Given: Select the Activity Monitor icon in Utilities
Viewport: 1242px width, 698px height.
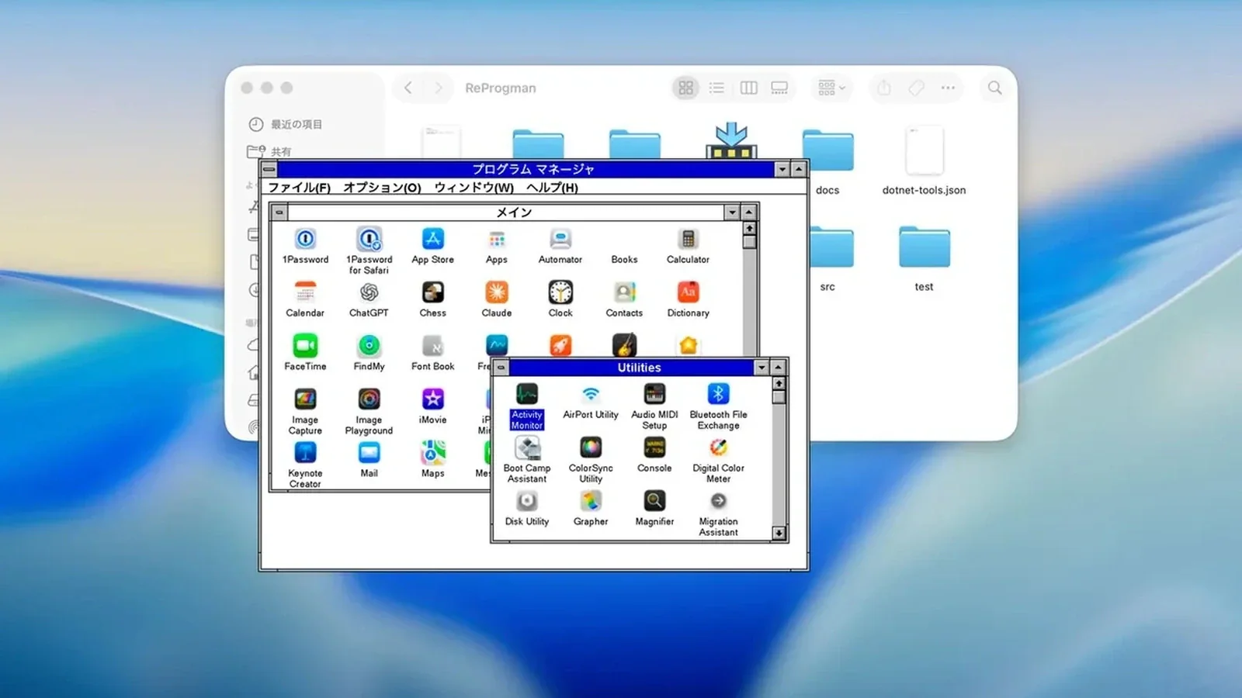Looking at the screenshot, I should 527,394.
